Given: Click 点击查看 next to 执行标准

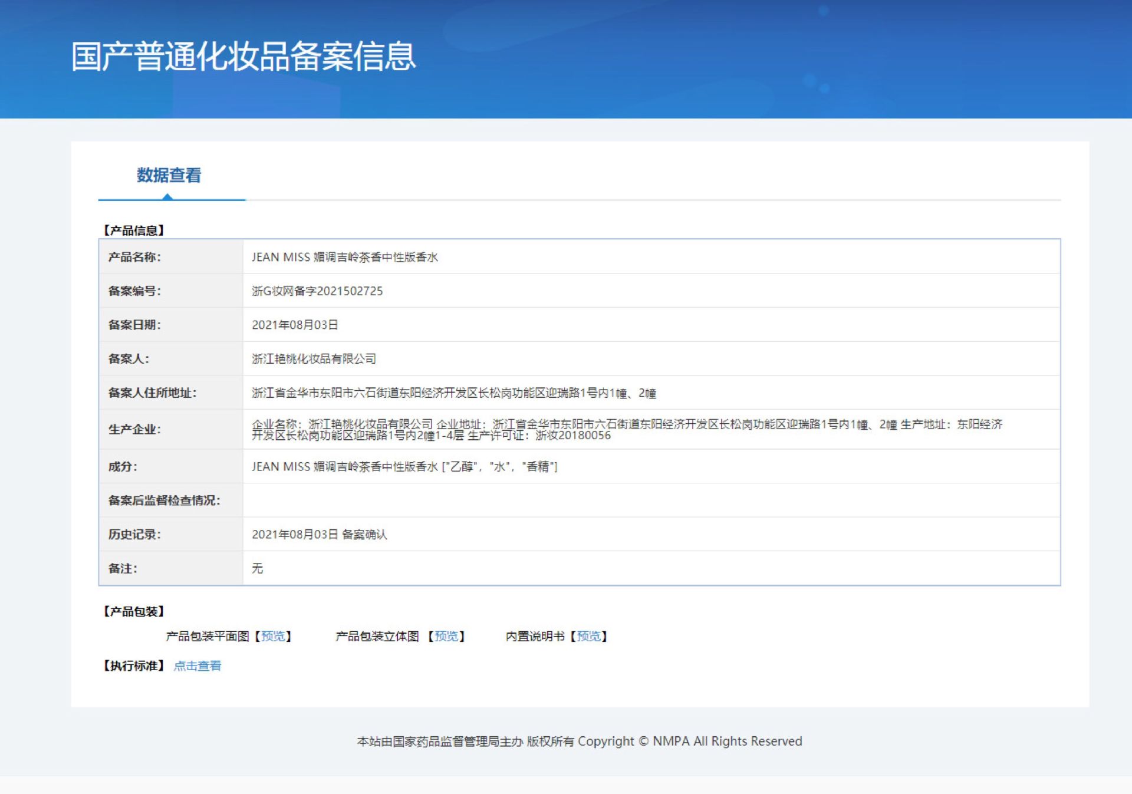Looking at the screenshot, I should point(198,665).
